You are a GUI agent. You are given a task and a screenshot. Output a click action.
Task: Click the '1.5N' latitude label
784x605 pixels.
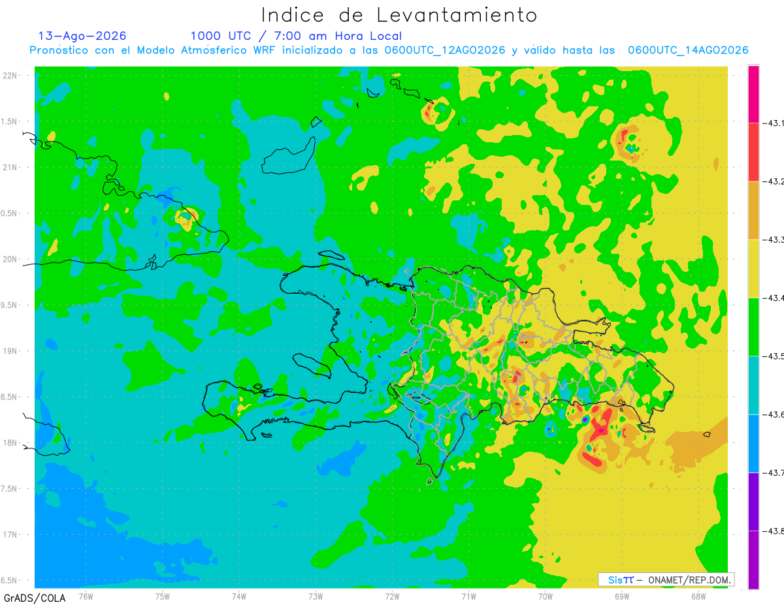click(x=9, y=122)
